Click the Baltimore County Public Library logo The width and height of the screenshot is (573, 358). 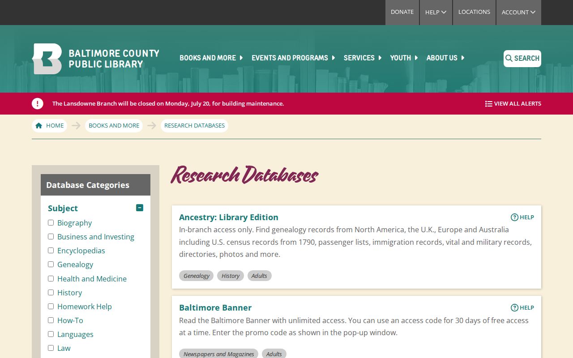click(x=96, y=59)
